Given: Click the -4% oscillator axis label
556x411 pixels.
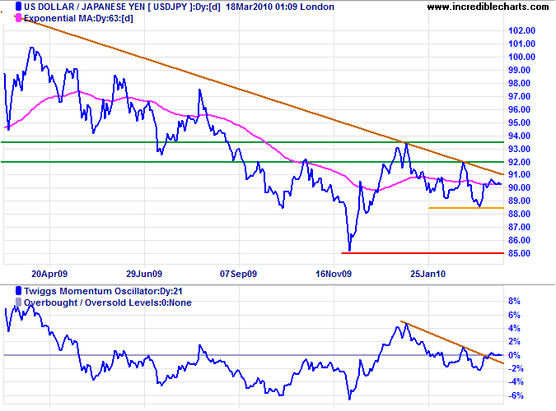Looking at the screenshot, I should coord(516,382).
